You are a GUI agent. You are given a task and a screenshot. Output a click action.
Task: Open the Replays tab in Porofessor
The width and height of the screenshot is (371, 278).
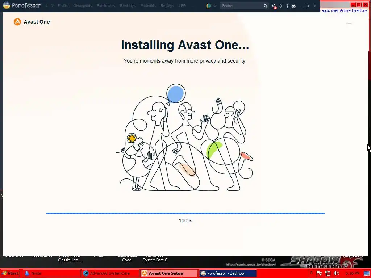coord(167,6)
